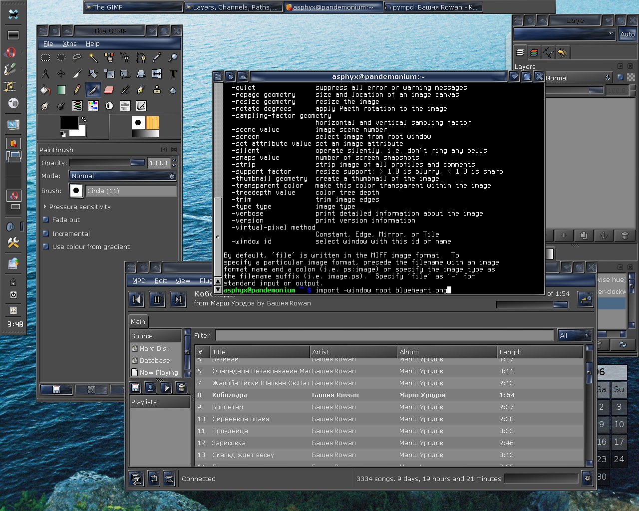This screenshot has width=639, height=511.
Task: Select the Eraser tool
Action: (x=109, y=90)
